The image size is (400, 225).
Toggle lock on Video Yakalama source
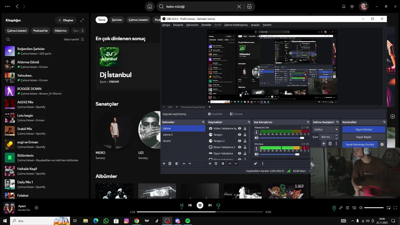point(245,128)
